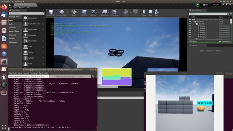Screen dimensions: 233x131
Task: Open Firefox from the Ubuntu dock
Action: click(x=4, y=7)
